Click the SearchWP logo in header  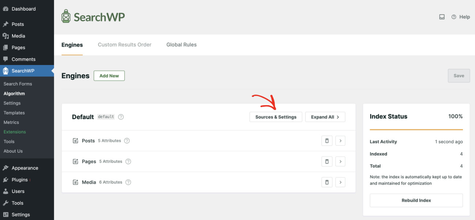[93, 16]
